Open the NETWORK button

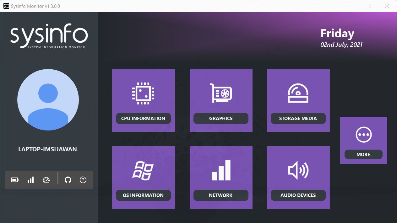(x=221, y=195)
